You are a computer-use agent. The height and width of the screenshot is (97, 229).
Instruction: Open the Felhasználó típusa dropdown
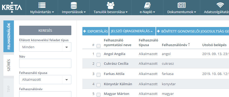45,80
